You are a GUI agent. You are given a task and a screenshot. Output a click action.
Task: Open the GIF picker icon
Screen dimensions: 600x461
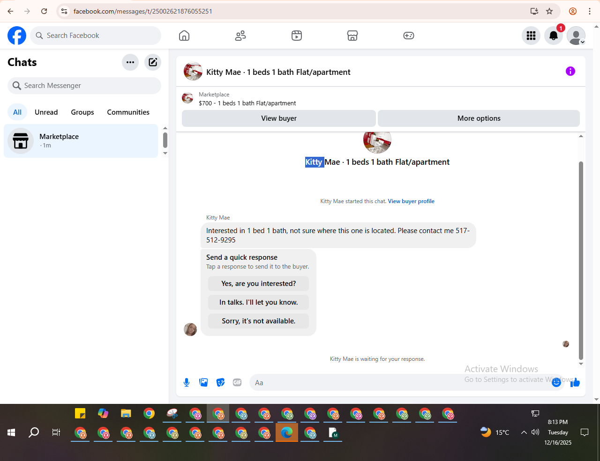pos(237,382)
